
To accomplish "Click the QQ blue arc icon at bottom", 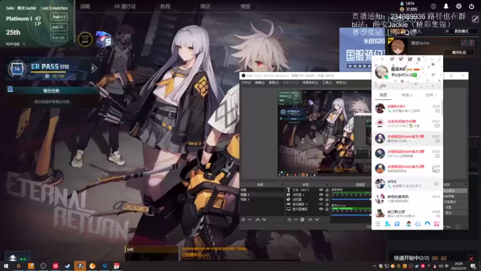I will [427, 224].
